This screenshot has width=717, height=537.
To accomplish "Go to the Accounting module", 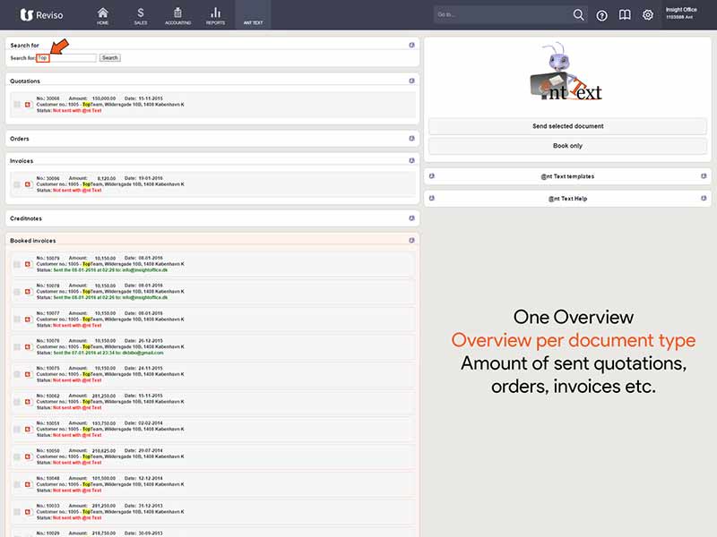I will tap(177, 15).
